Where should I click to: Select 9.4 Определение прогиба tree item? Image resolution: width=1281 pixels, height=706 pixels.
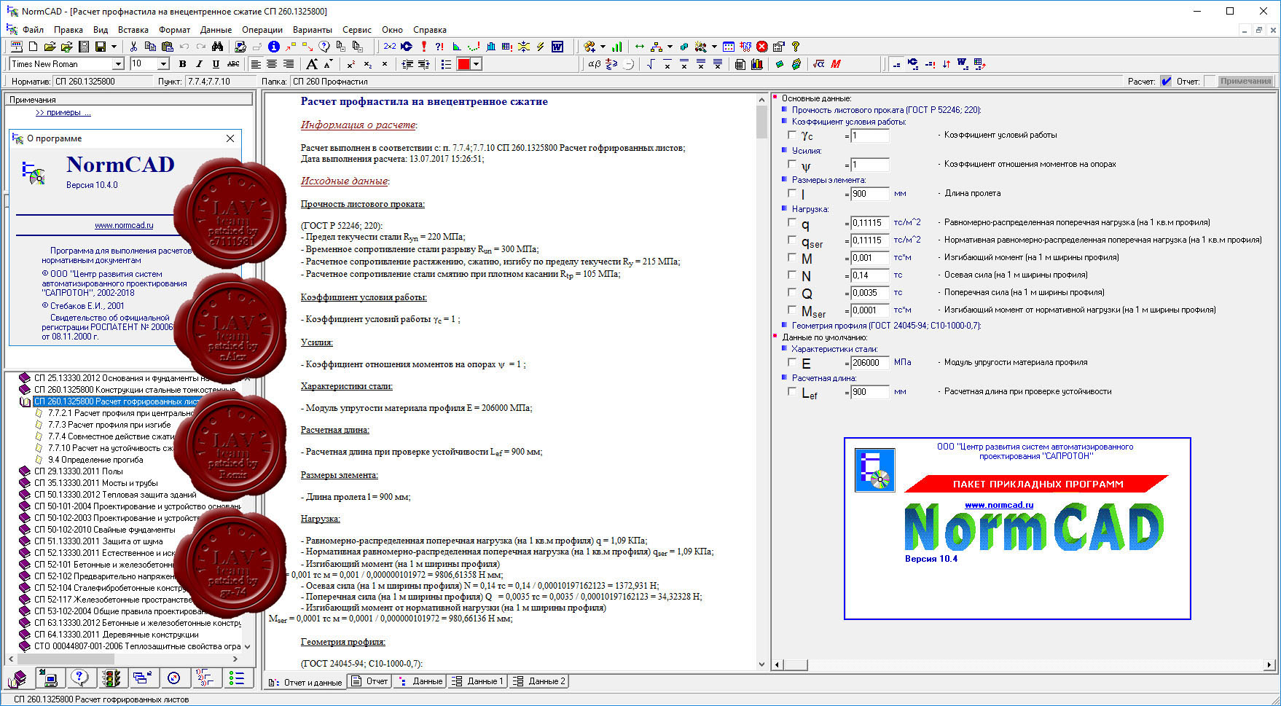pyautogui.click(x=95, y=460)
